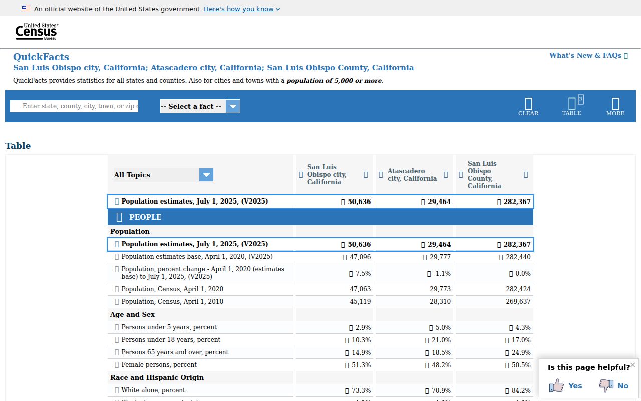This screenshot has width=641, height=401.
Task: Click info icon beside Population, Census, April 1, 2010
Action: coord(117,301)
